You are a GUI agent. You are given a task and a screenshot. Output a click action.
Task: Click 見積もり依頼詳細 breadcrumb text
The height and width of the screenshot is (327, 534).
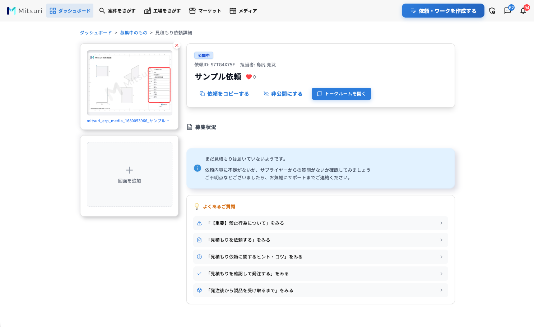[174, 33]
